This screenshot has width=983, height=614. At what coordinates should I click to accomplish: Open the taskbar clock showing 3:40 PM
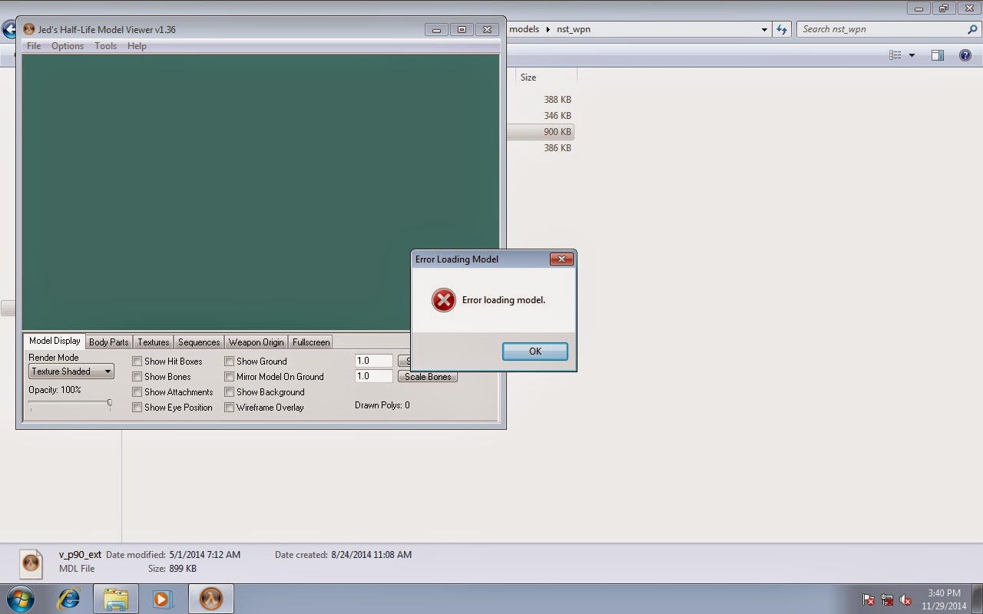click(x=944, y=599)
